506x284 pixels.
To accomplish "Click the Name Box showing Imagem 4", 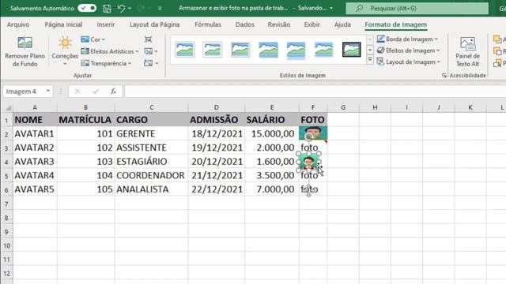I will [23, 92].
